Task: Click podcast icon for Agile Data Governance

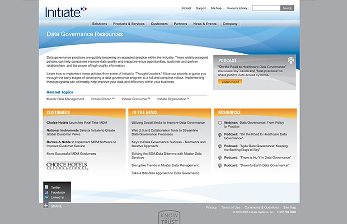Action: [220, 146]
